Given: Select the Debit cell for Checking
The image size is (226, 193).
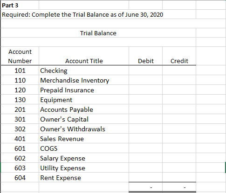Looking at the screenshot, I should (x=146, y=71).
